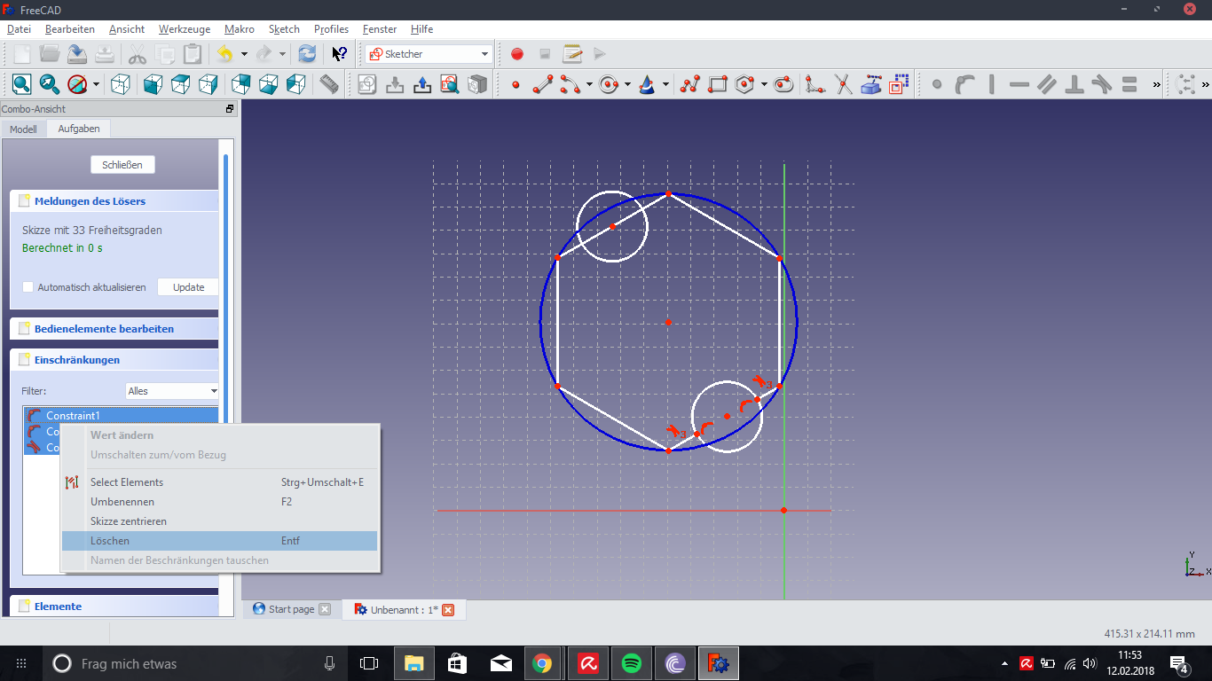Image resolution: width=1212 pixels, height=681 pixels.
Task: Start macro recording with red dot
Action: click(x=517, y=54)
